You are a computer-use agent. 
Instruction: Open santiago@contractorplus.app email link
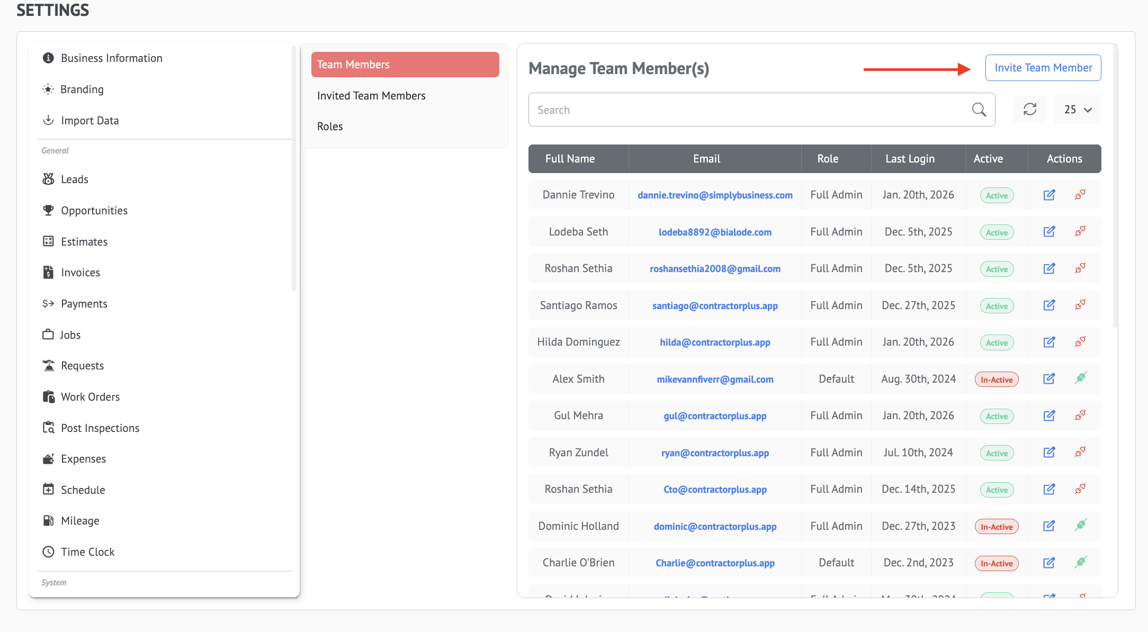tap(715, 305)
